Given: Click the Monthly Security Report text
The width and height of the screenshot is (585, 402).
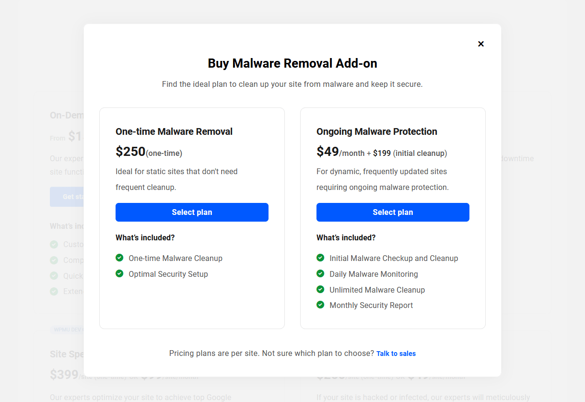Looking at the screenshot, I should coord(371,305).
